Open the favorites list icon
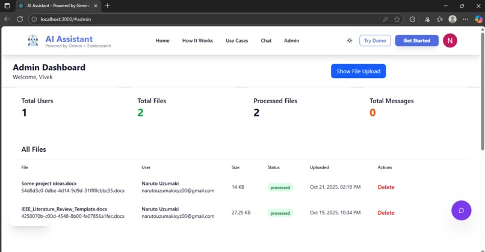485x252 pixels. coord(439,19)
